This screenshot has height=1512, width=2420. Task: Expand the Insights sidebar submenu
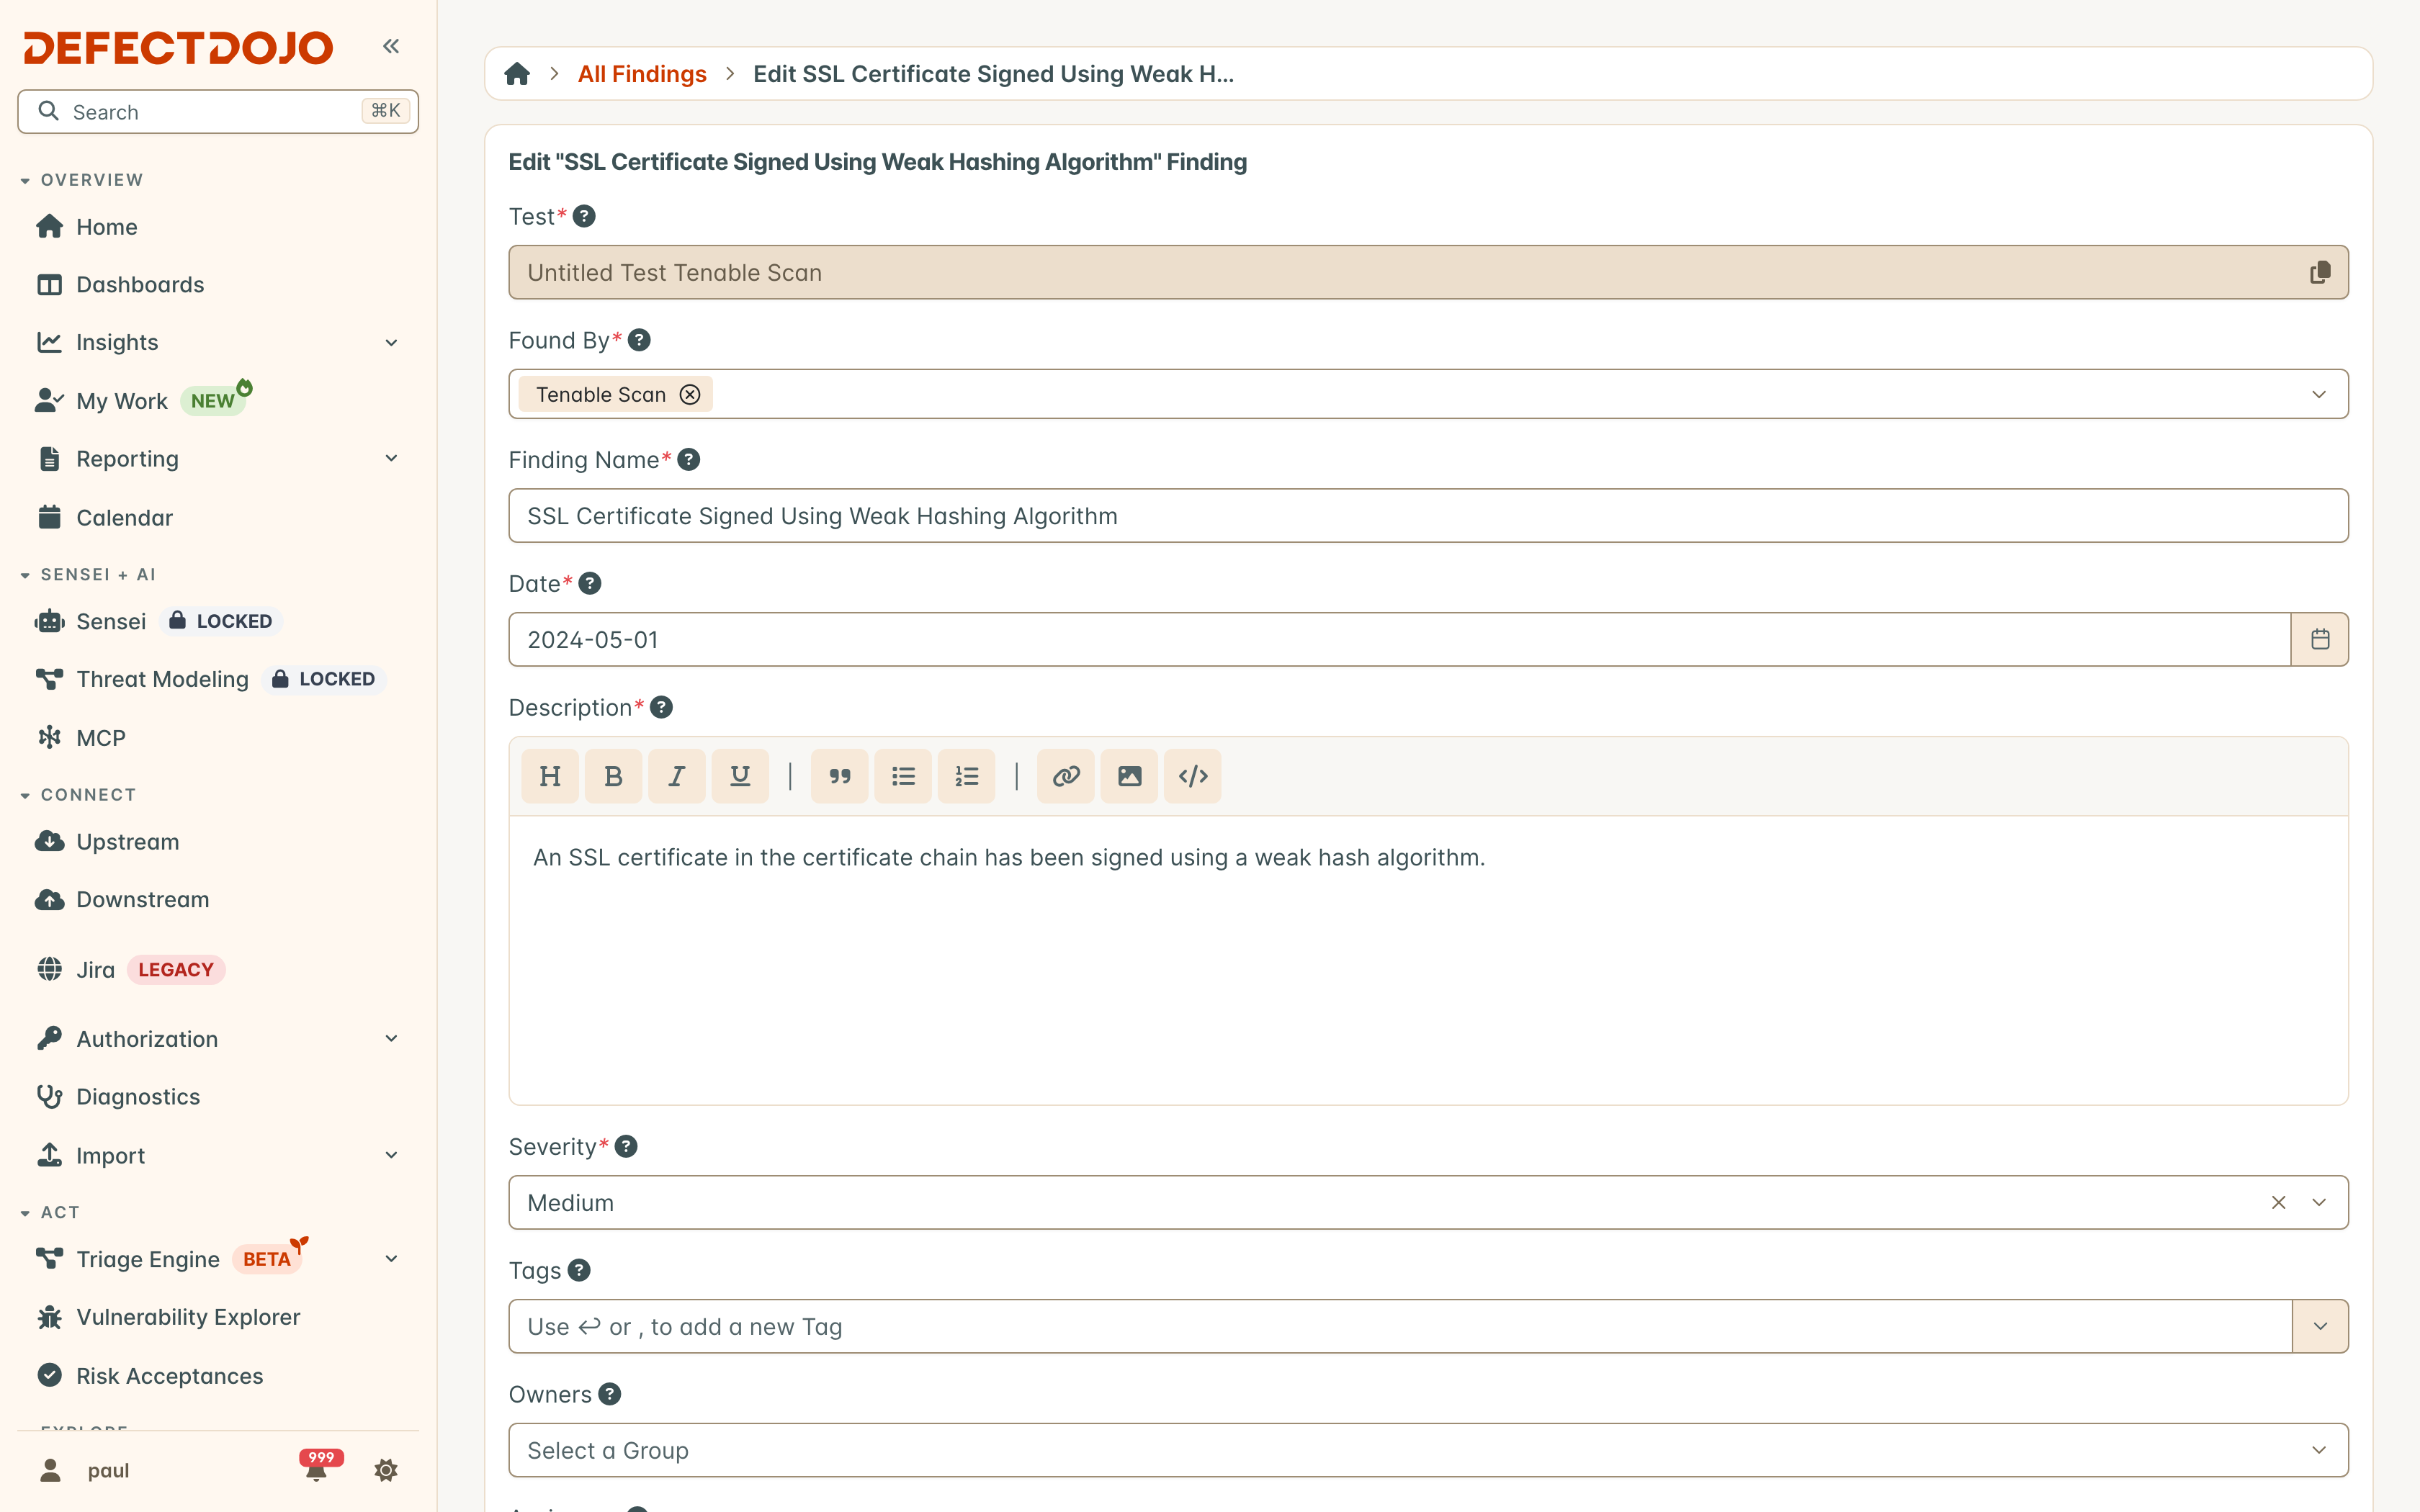[x=391, y=342]
